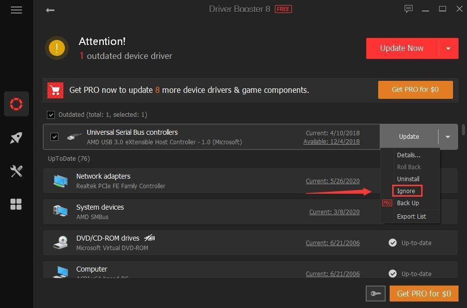Viewport: 467px width, 308px height.
Task: Open the hamburger menu at top left
Action: [16, 10]
